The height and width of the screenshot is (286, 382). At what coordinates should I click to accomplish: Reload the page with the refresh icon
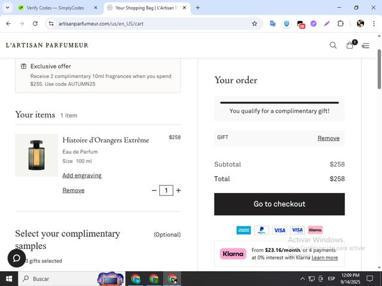[x=35, y=24]
